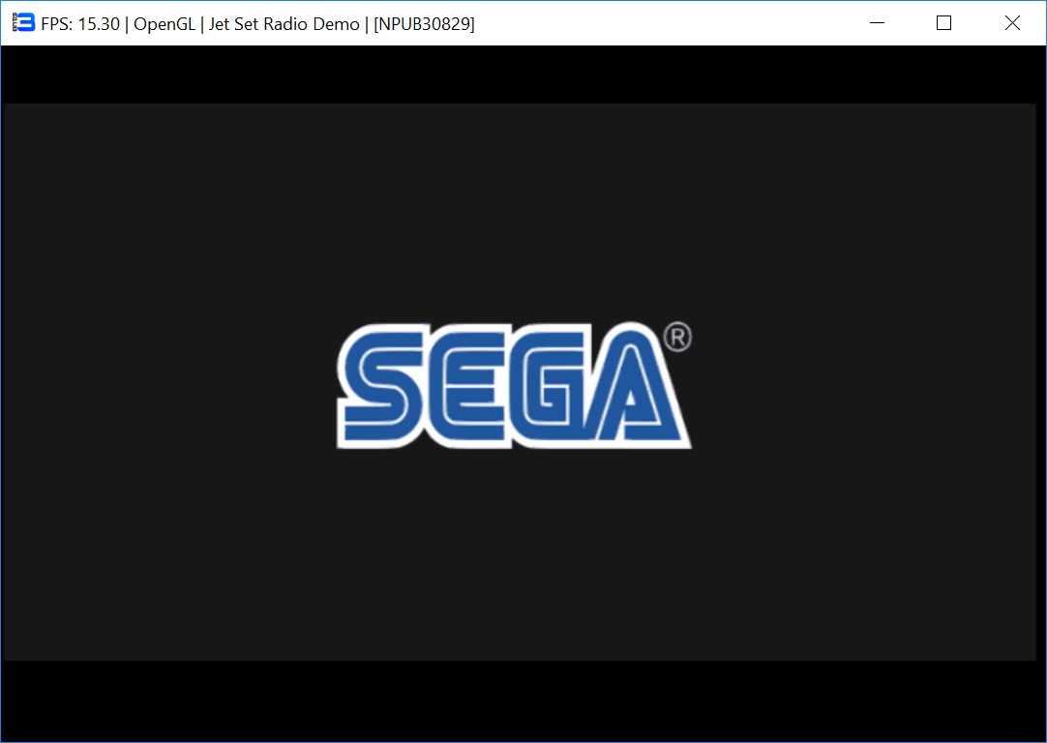Click the letter G of the SEGA logo

546,387
